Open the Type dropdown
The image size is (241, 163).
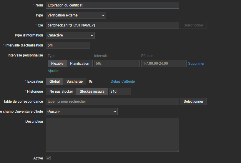tap(76, 15)
